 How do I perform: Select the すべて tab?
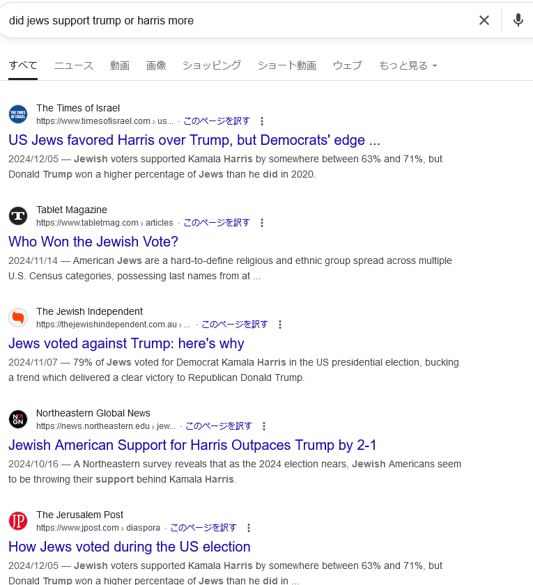(23, 65)
